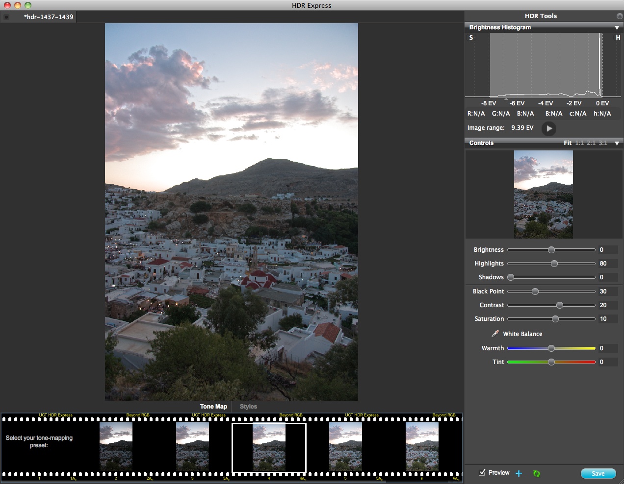Click Fit in the Controls header
The height and width of the screenshot is (484, 624).
pos(568,143)
